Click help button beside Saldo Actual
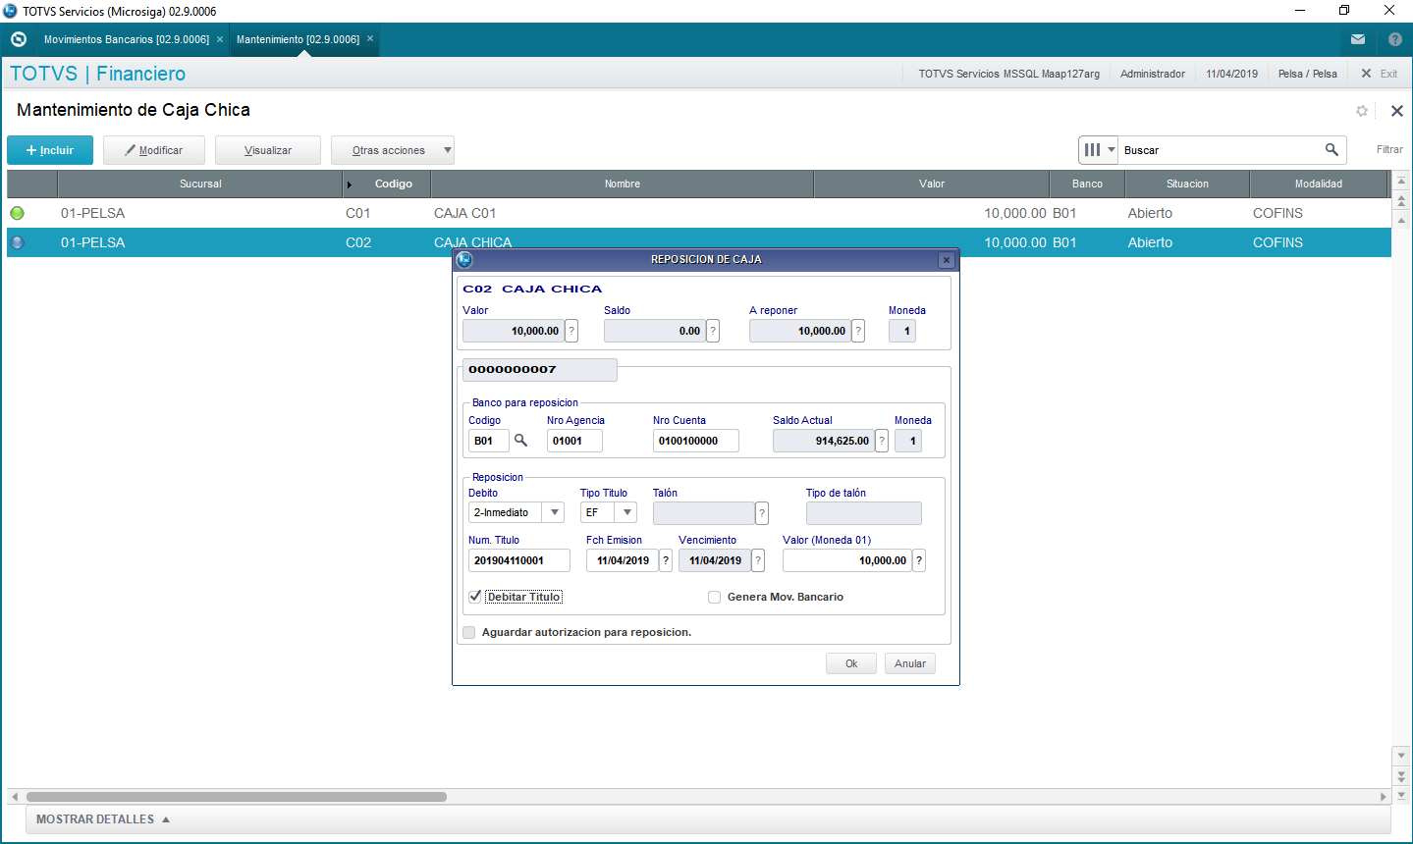The height and width of the screenshot is (844, 1413). (882, 441)
